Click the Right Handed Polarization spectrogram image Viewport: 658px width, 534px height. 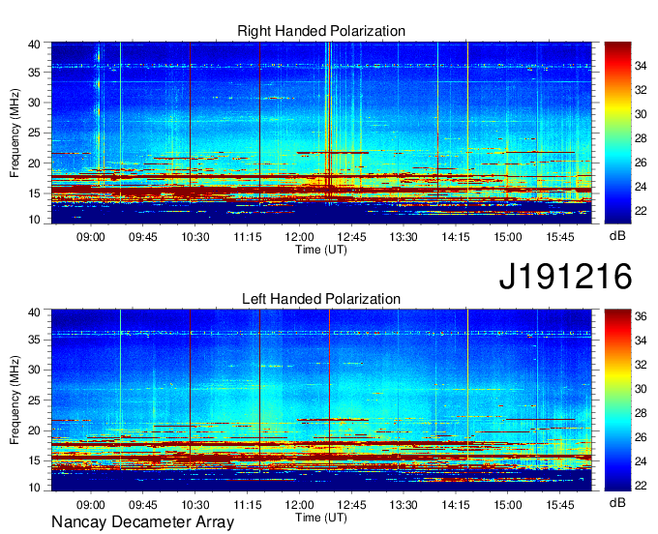click(321, 133)
